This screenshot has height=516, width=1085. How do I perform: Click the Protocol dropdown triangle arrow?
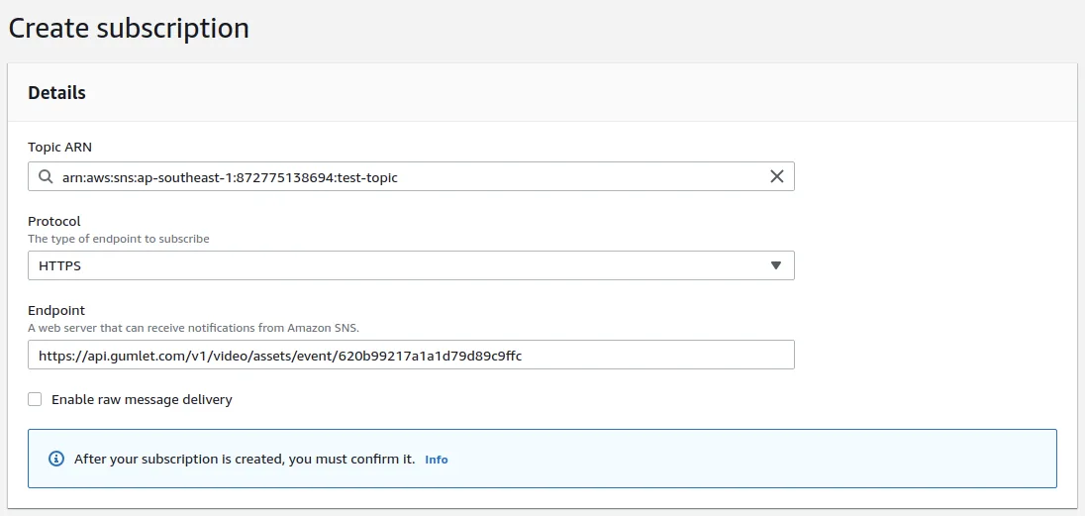click(776, 265)
